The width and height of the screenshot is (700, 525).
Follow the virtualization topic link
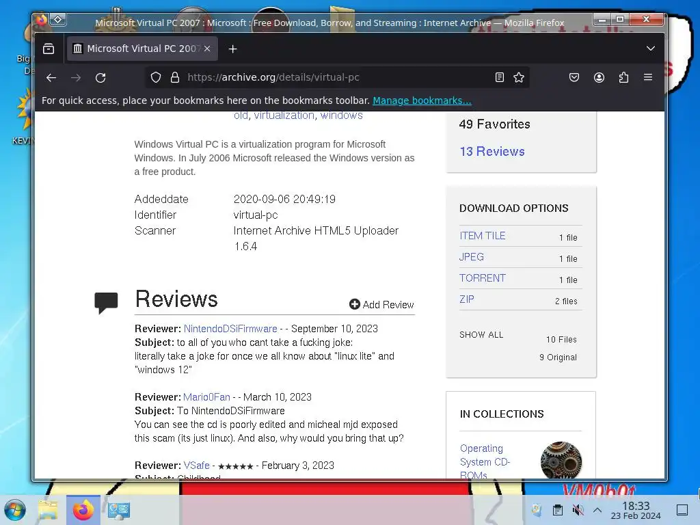pos(284,115)
